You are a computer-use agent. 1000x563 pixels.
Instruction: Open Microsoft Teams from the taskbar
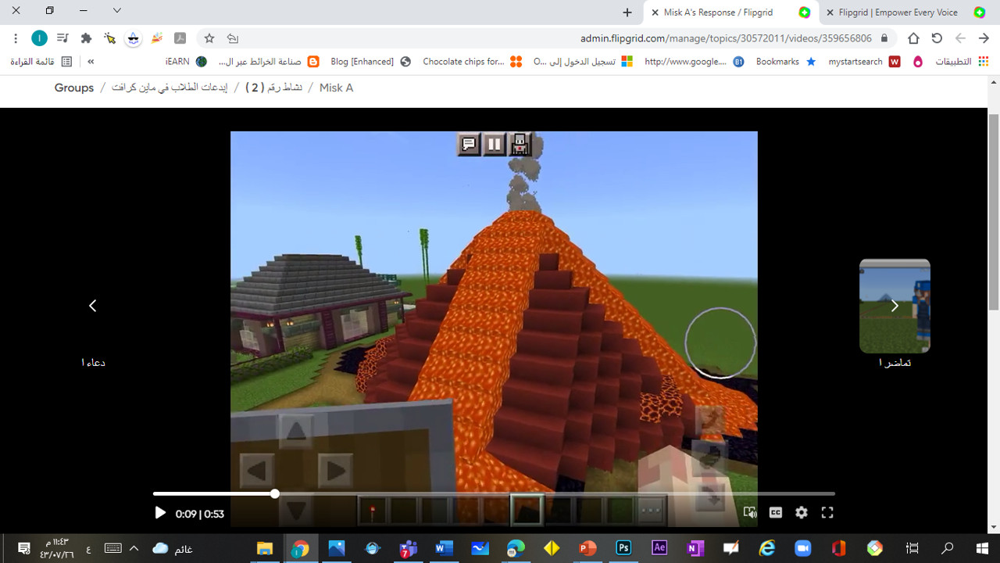(x=408, y=548)
